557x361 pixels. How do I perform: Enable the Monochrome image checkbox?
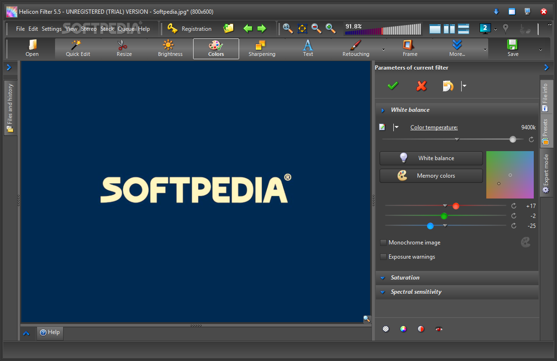(x=383, y=243)
